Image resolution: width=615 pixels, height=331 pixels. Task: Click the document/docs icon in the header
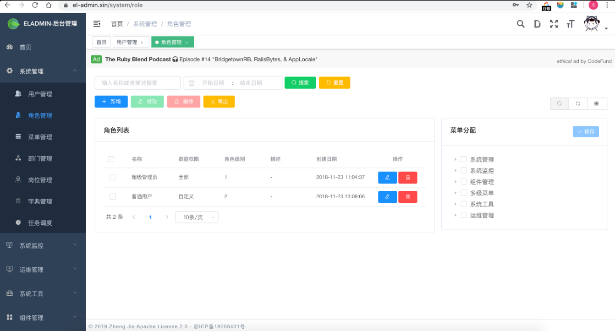click(x=537, y=23)
